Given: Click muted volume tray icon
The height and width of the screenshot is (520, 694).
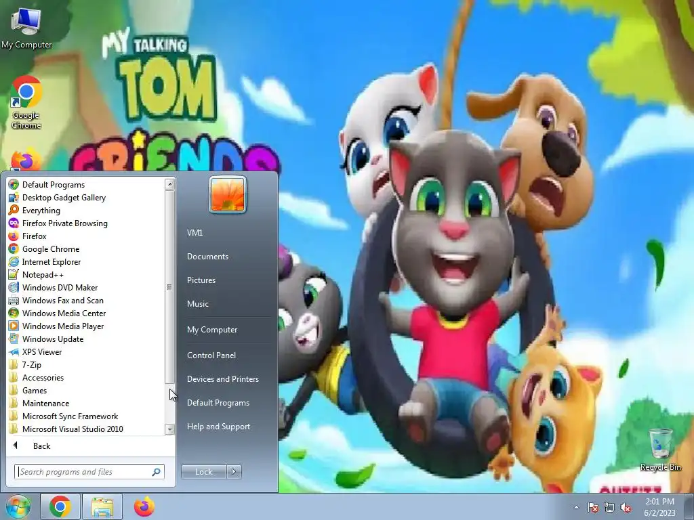Looking at the screenshot, I should pyautogui.click(x=626, y=507).
